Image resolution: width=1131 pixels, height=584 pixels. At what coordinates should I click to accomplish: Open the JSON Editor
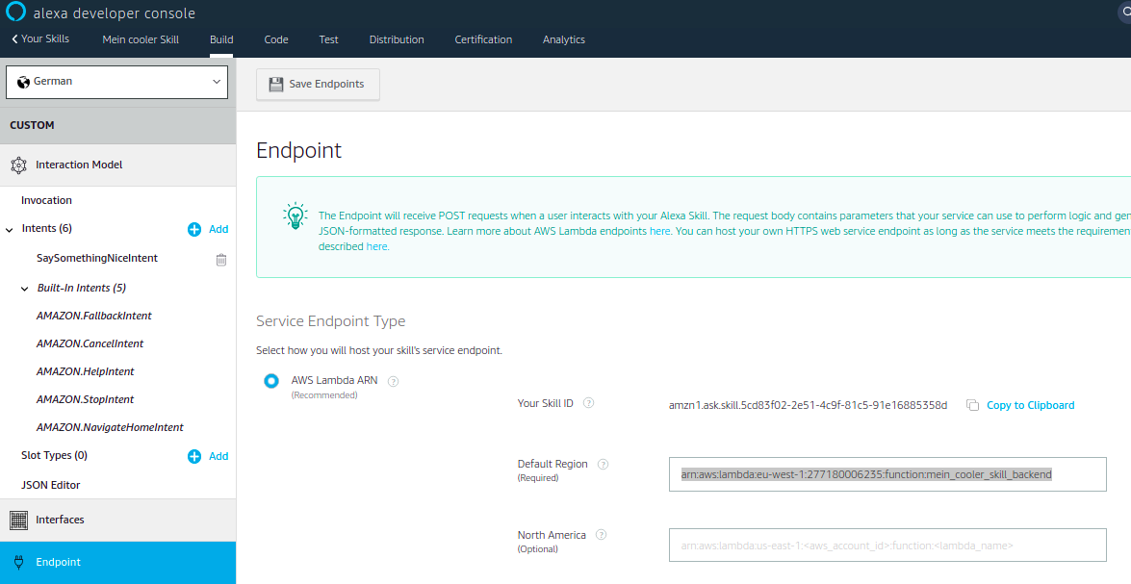[50, 485]
